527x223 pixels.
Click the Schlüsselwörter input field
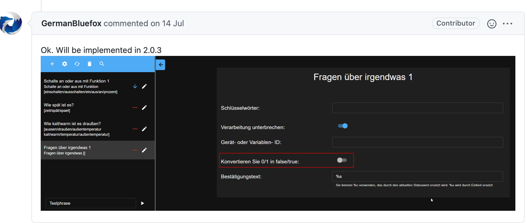(x=417, y=108)
